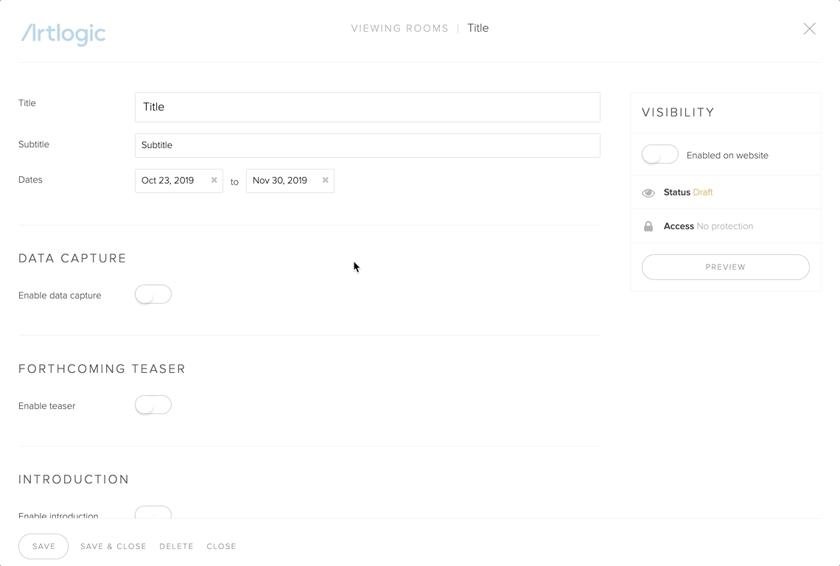This screenshot has width=840, height=566.
Task: Click the Introduction section heading
Action: [74, 479]
